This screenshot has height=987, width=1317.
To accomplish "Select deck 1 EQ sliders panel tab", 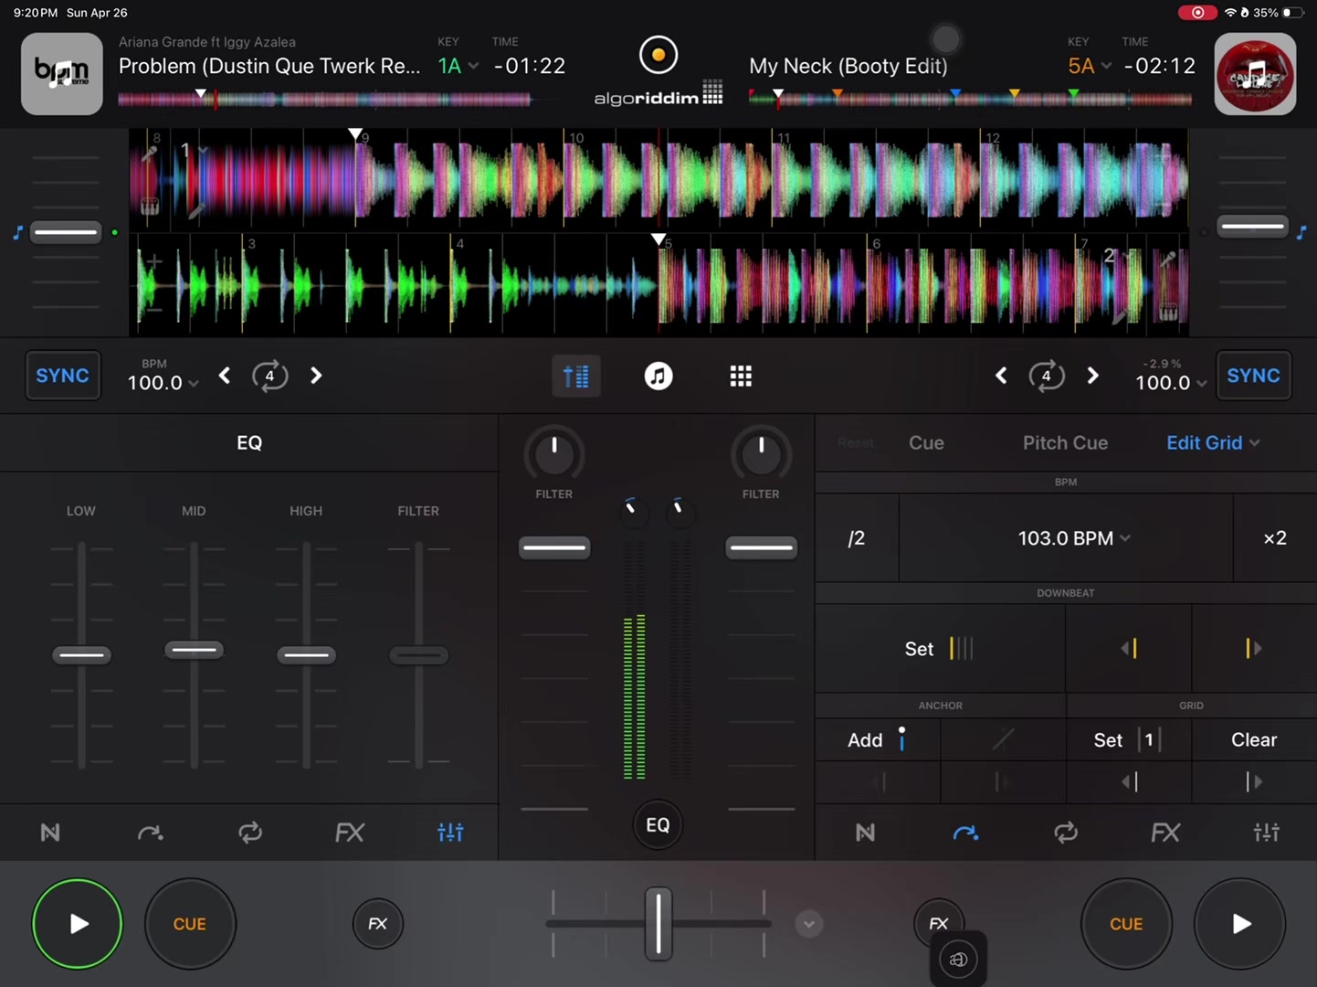I will coord(450,832).
